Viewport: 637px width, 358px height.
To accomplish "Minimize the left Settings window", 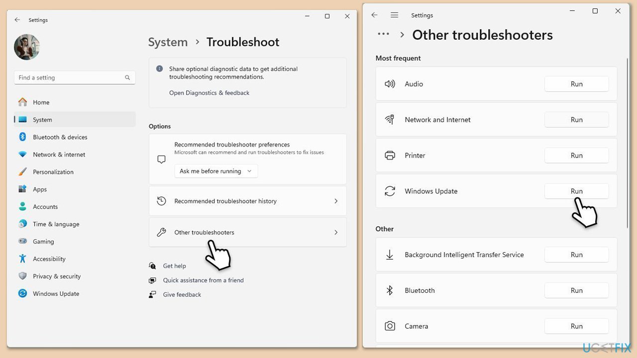I will coord(307,16).
